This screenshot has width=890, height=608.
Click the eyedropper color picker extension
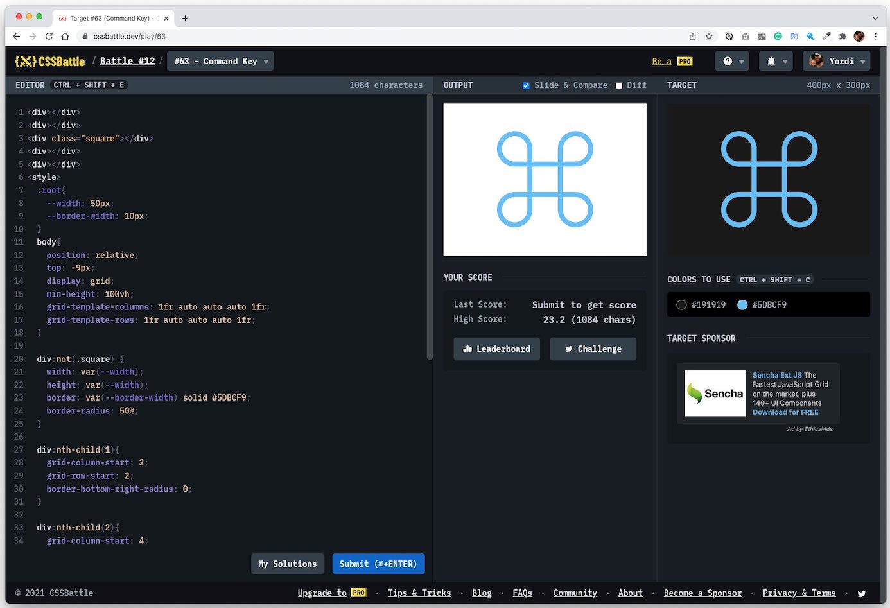coord(826,37)
